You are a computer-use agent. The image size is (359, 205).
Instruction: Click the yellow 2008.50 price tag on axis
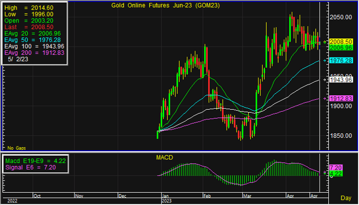(339, 41)
